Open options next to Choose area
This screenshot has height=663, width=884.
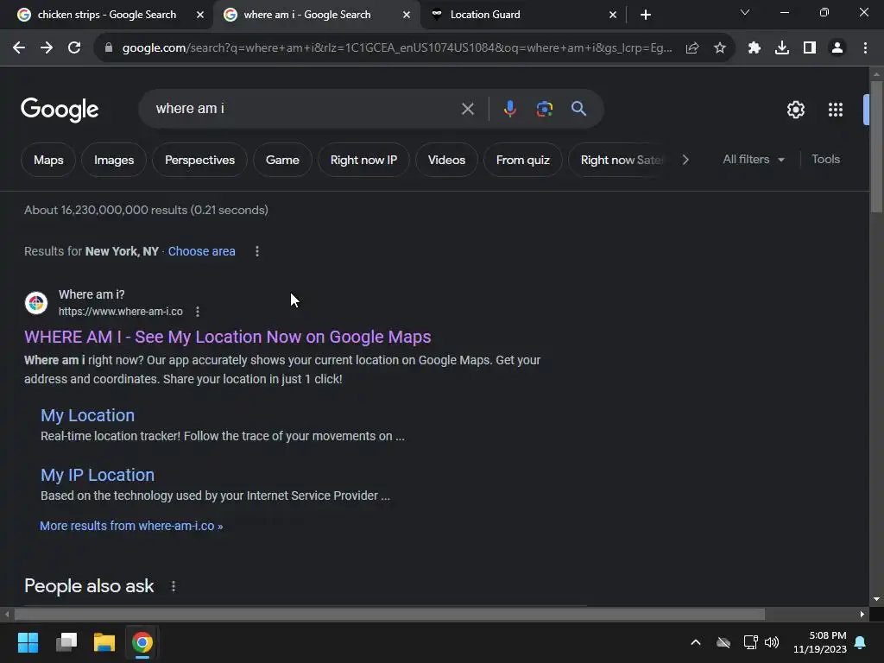pos(257,251)
